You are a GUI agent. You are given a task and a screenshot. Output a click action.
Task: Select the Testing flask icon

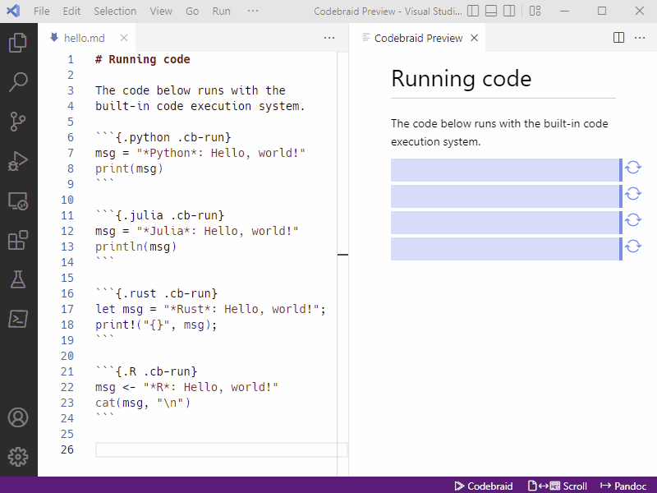click(x=18, y=279)
